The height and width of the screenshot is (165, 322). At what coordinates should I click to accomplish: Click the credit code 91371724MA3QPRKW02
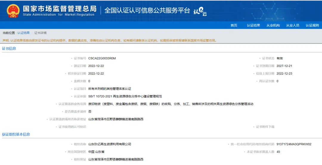(x=294, y=144)
